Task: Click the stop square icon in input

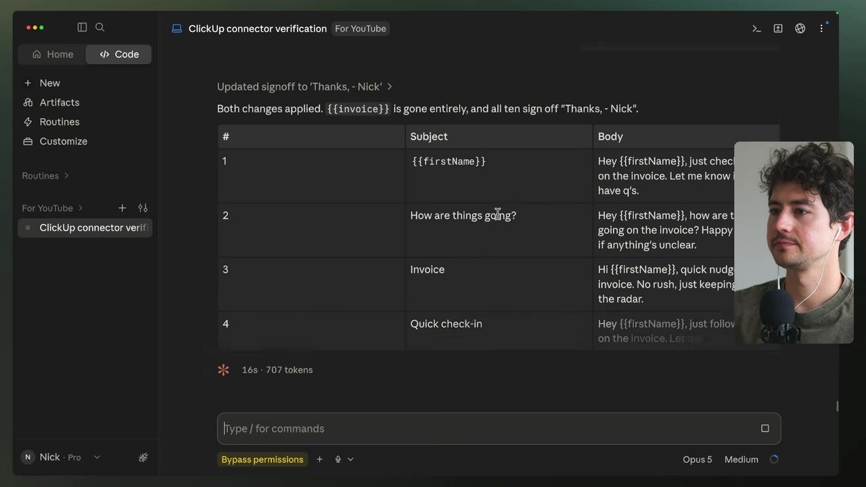Action: click(765, 428)
